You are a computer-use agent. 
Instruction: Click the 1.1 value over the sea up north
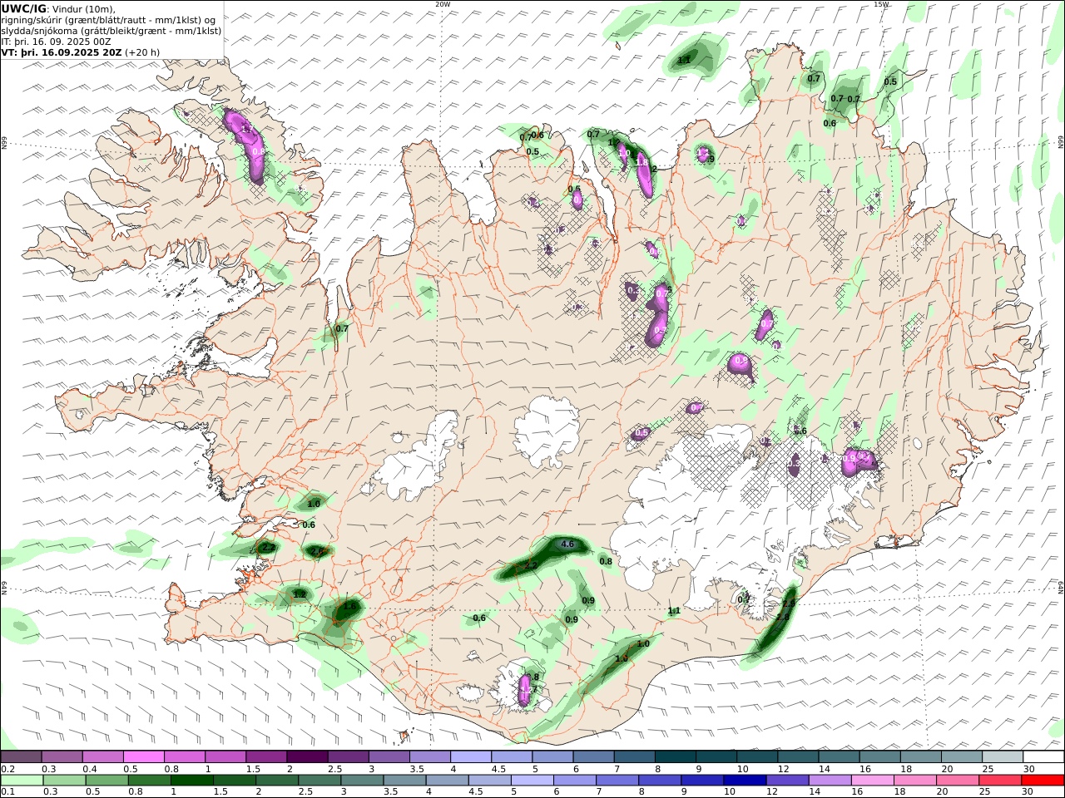coord(684,60)
